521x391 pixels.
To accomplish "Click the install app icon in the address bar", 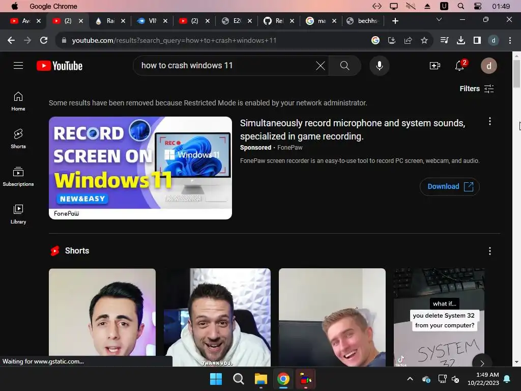I will coord(392,40).
